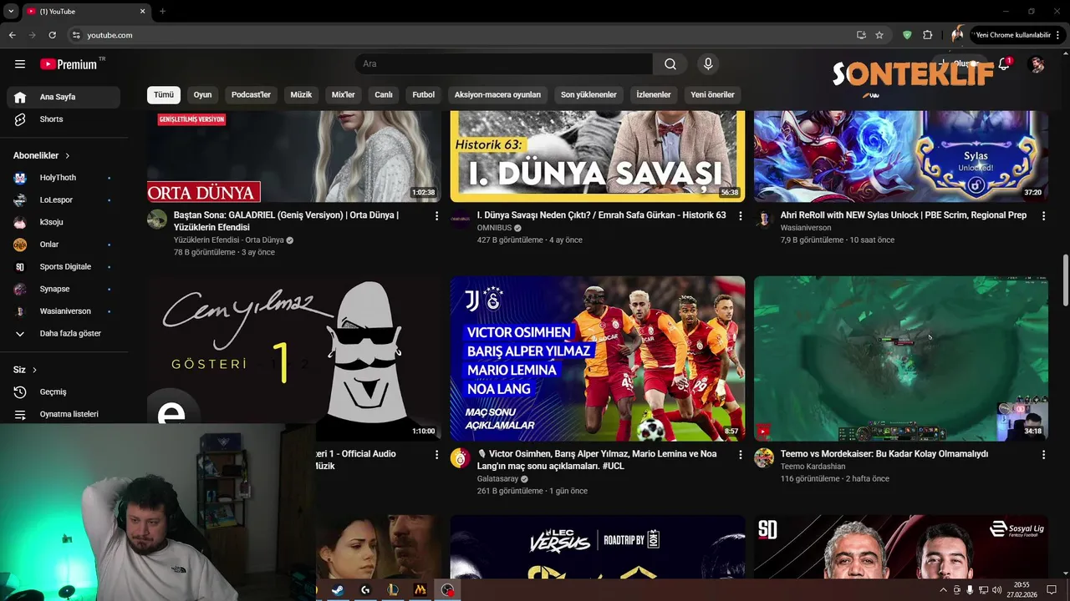
Task: Click OMNIBUS channel avatar
Action: (461, 220)
